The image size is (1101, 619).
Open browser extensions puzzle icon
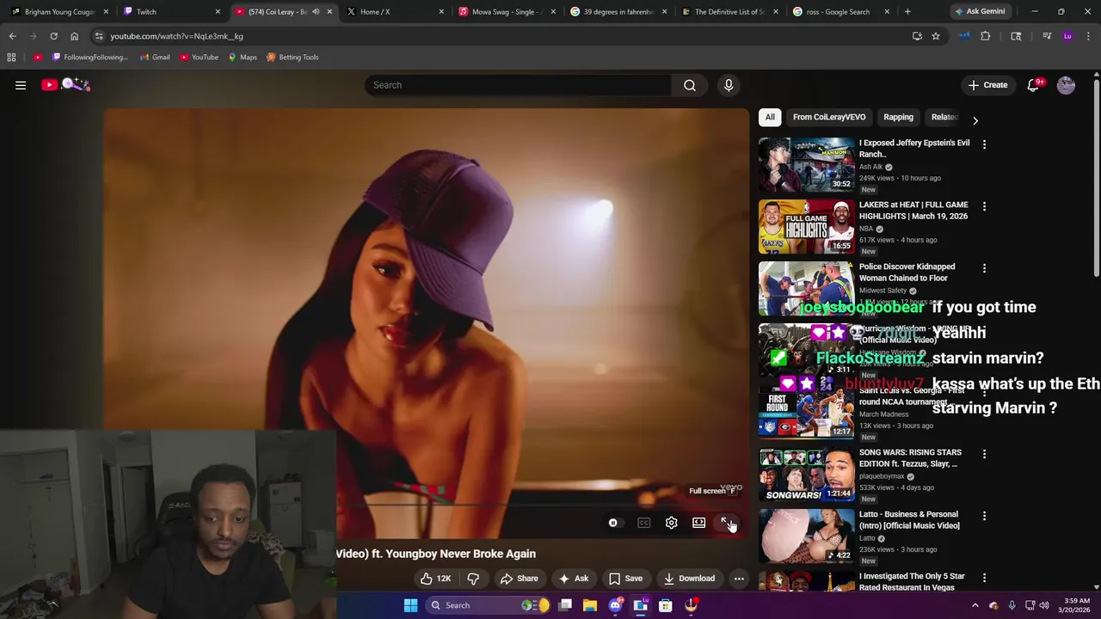click(986, 36)
